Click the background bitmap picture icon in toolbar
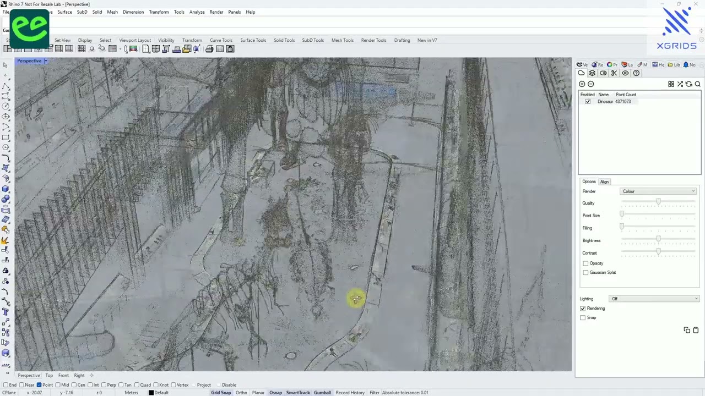Screen dimensions: 705x396 pos(133,49)
